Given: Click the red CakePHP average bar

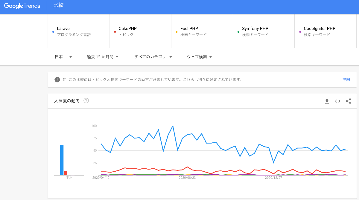Looking at the screenshot, I should click(x=66, y=173).
